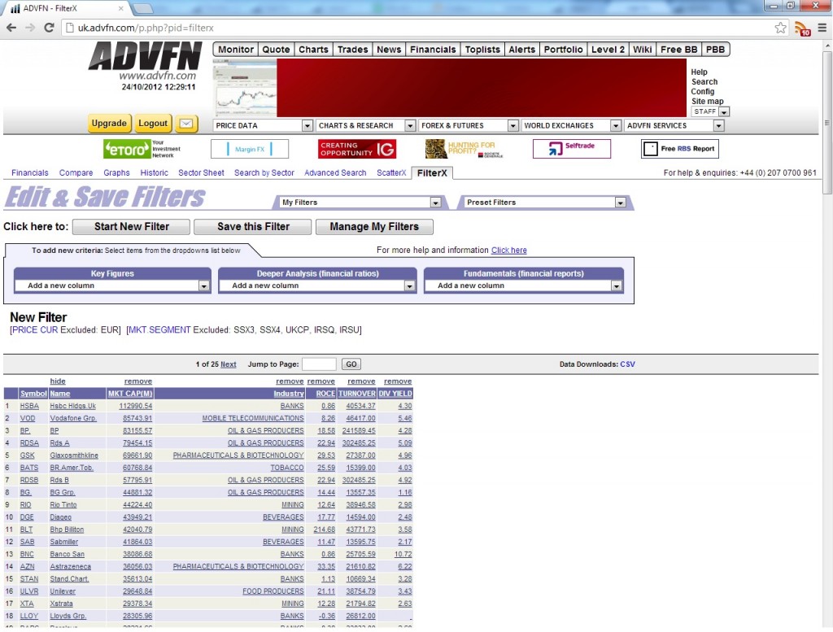The image size is (833, 632).
Task: Open the WORLD EXCHANGES dropdown
Action: coord(571,125)
